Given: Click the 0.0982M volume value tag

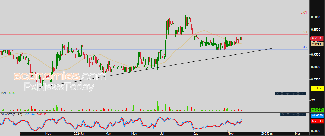Looking at the screenshot, I should point(317,109).
